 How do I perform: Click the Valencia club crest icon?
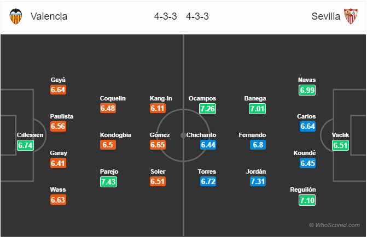click(16, 16)
